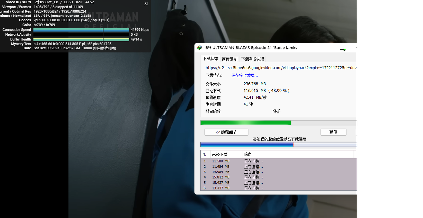Click the Mystery Text value line
Viewport: 423px width, 218px height.
pyautogui.click(x=72, y=44)
